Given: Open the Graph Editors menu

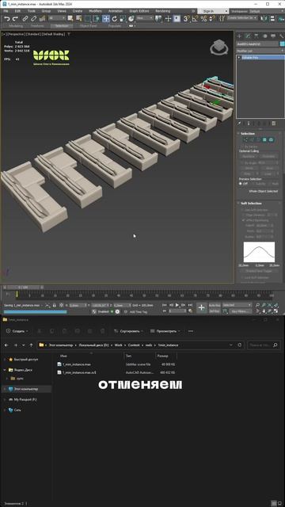Looking at the screenshot, I should pyautogui.click(x=139, y=10).
